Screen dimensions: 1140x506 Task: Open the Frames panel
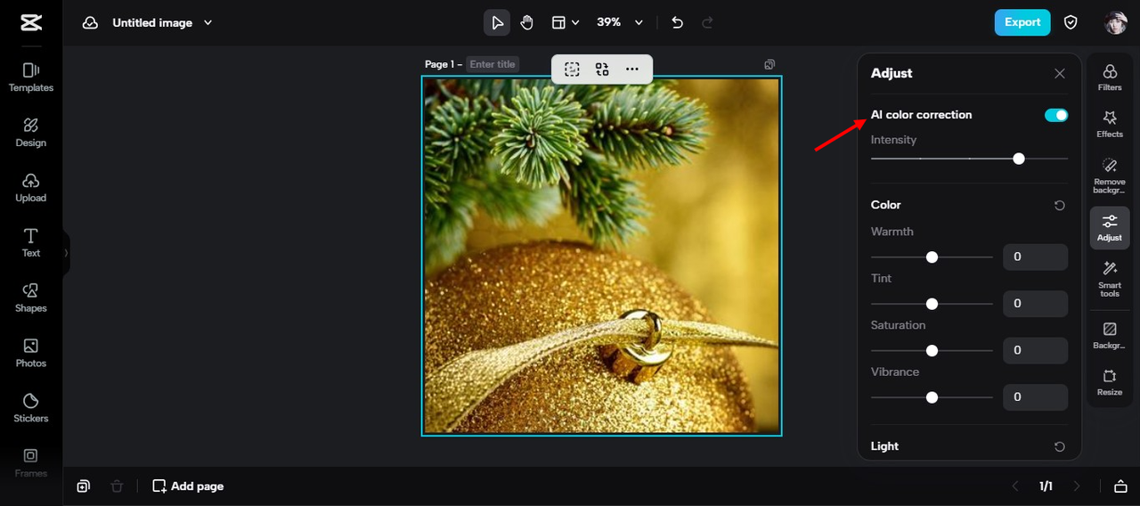(31, 463)
